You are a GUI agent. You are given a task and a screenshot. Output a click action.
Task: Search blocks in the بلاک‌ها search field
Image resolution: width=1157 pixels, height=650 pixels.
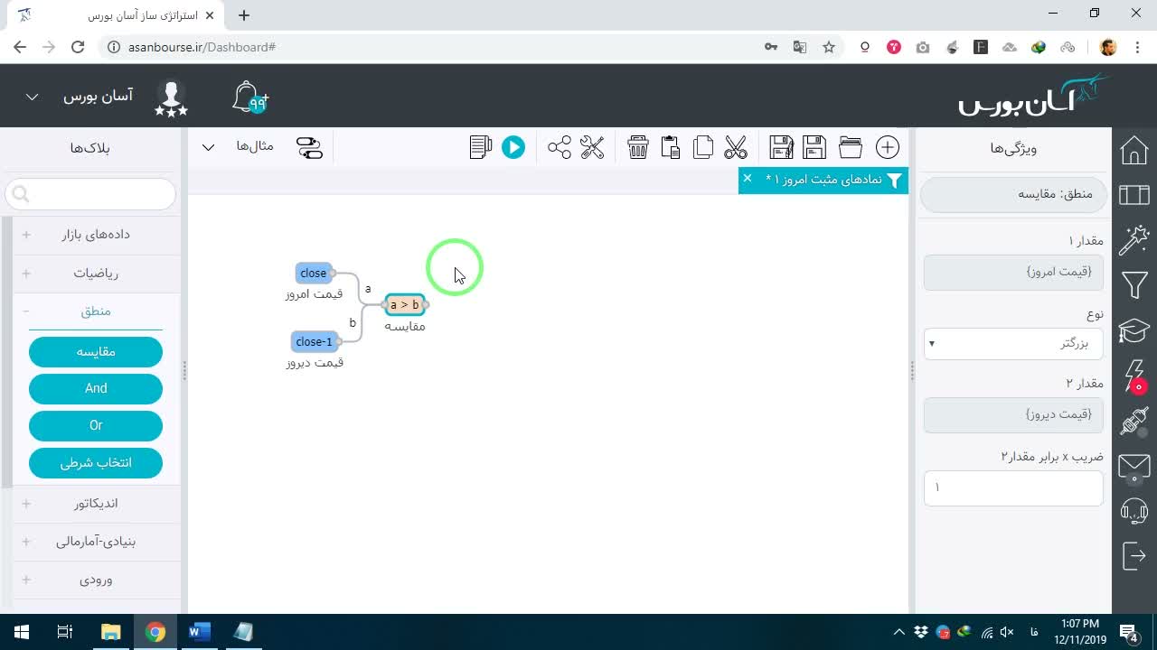coord(90,193)
